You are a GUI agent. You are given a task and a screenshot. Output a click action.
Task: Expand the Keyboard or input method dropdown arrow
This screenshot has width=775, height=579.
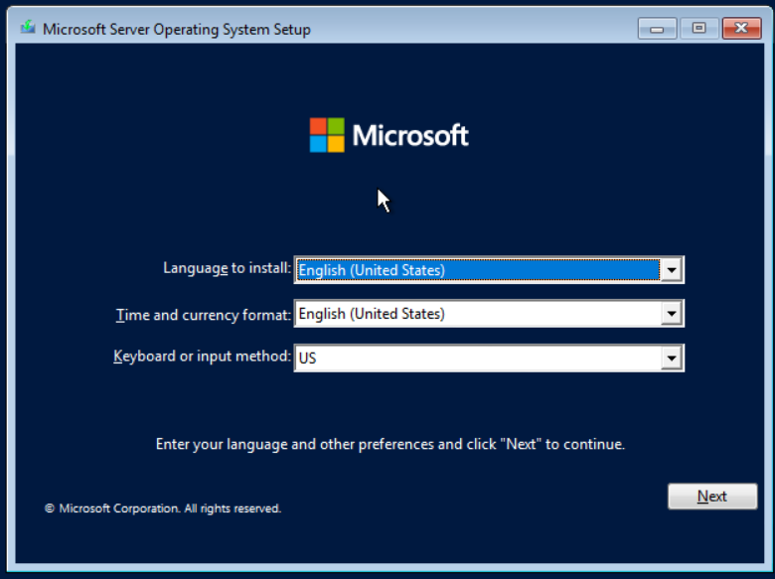(672, 358)
